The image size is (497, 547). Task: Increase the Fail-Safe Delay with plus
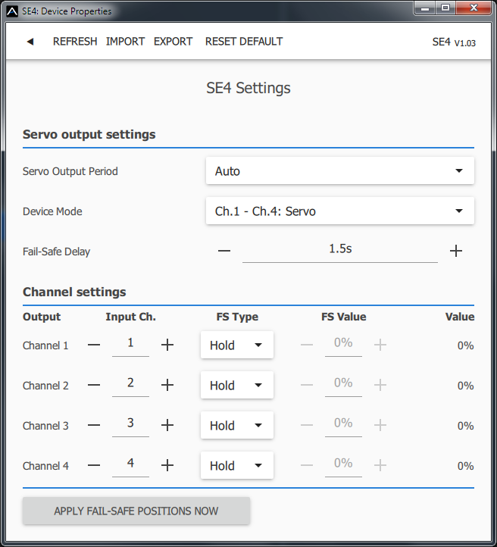[456, 251]
